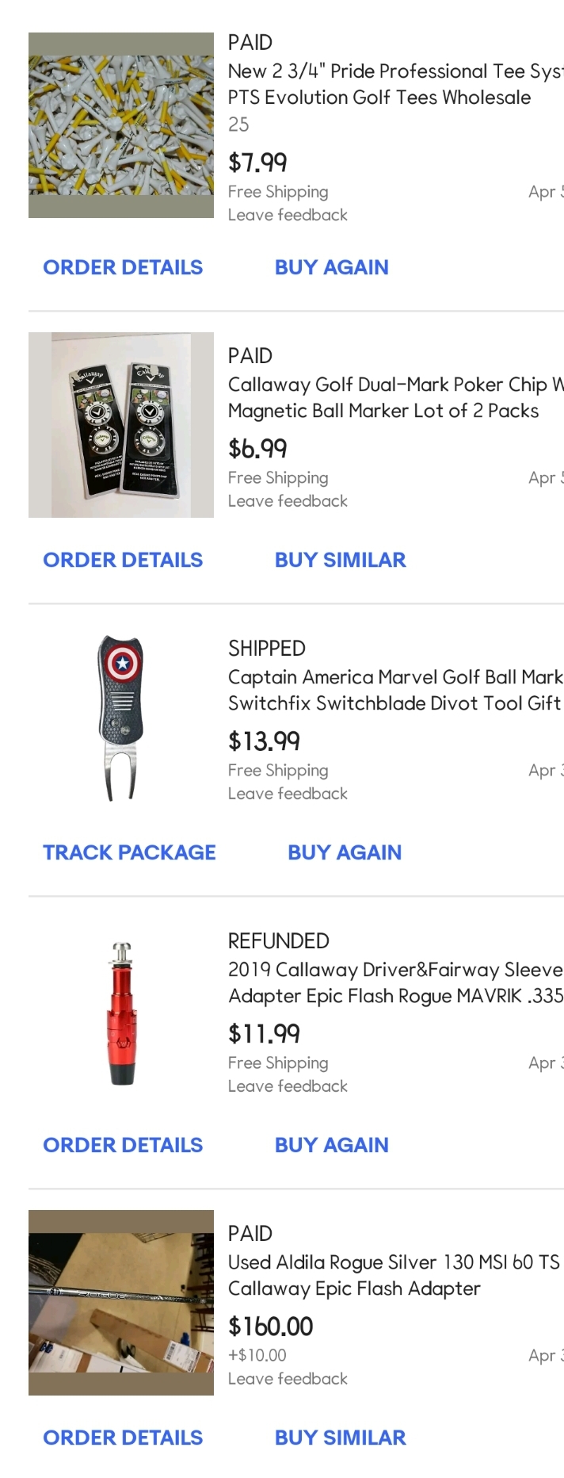Viewport: 564px width, 1478px height.
Task: Buy the Callaway sleeve adapter again
Action: coord(331,1145)
